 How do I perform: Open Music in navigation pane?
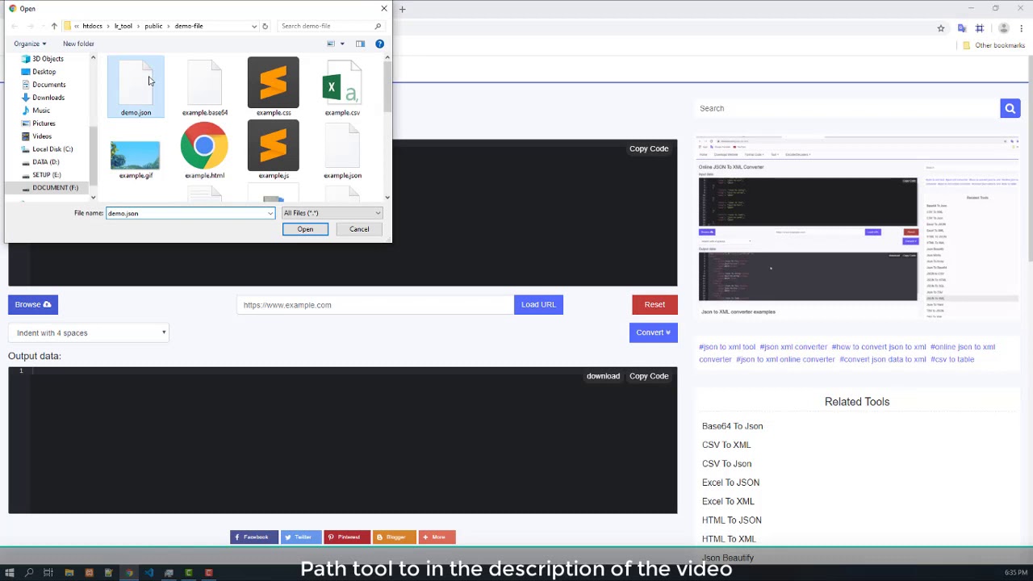40,111
